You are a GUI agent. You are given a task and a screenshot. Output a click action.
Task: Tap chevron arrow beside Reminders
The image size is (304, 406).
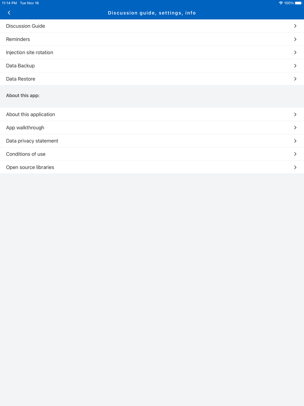click(295, 39)
